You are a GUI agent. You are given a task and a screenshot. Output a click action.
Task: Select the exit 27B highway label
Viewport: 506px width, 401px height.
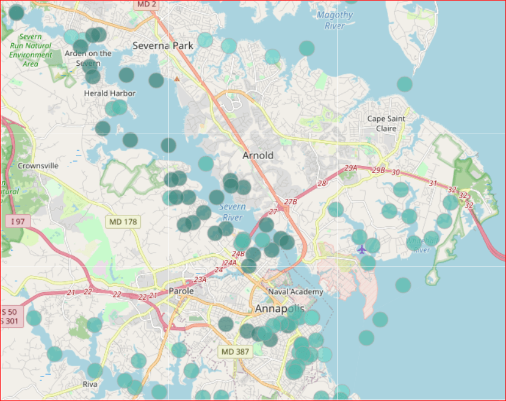point(290,202)
